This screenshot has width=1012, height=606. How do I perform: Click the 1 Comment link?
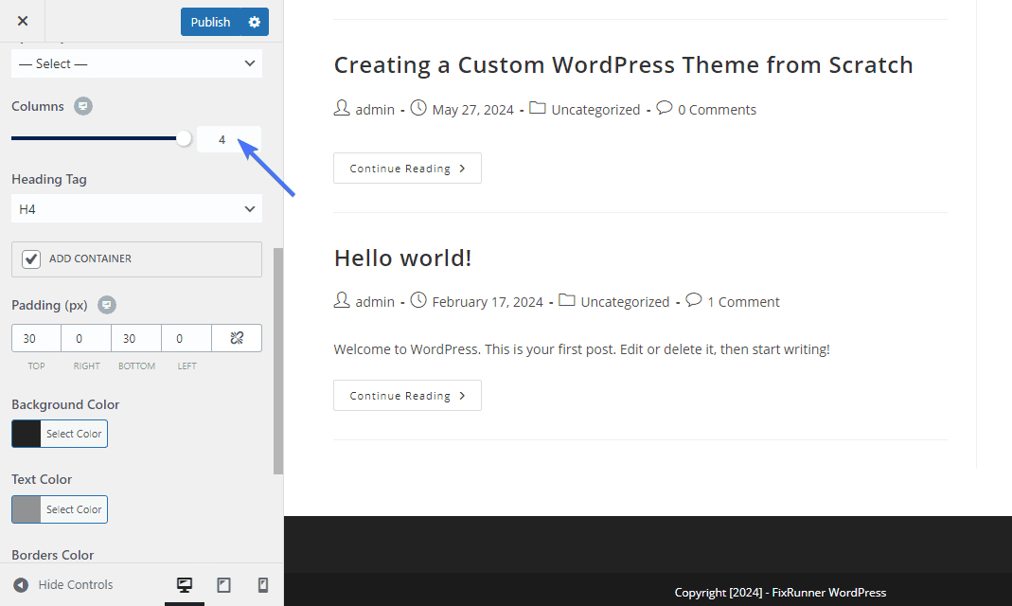(x=743, y=302)
